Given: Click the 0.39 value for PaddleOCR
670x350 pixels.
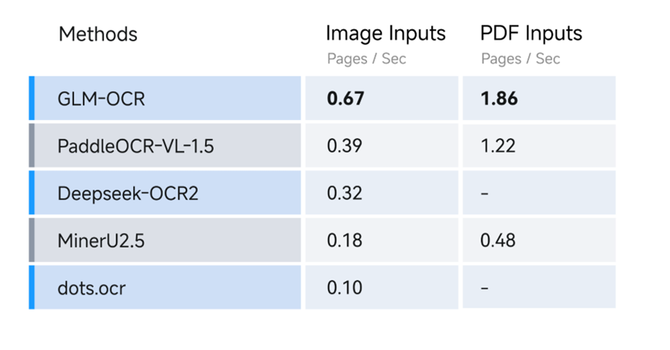Looking at the screenshot, I should pos(345,146).
